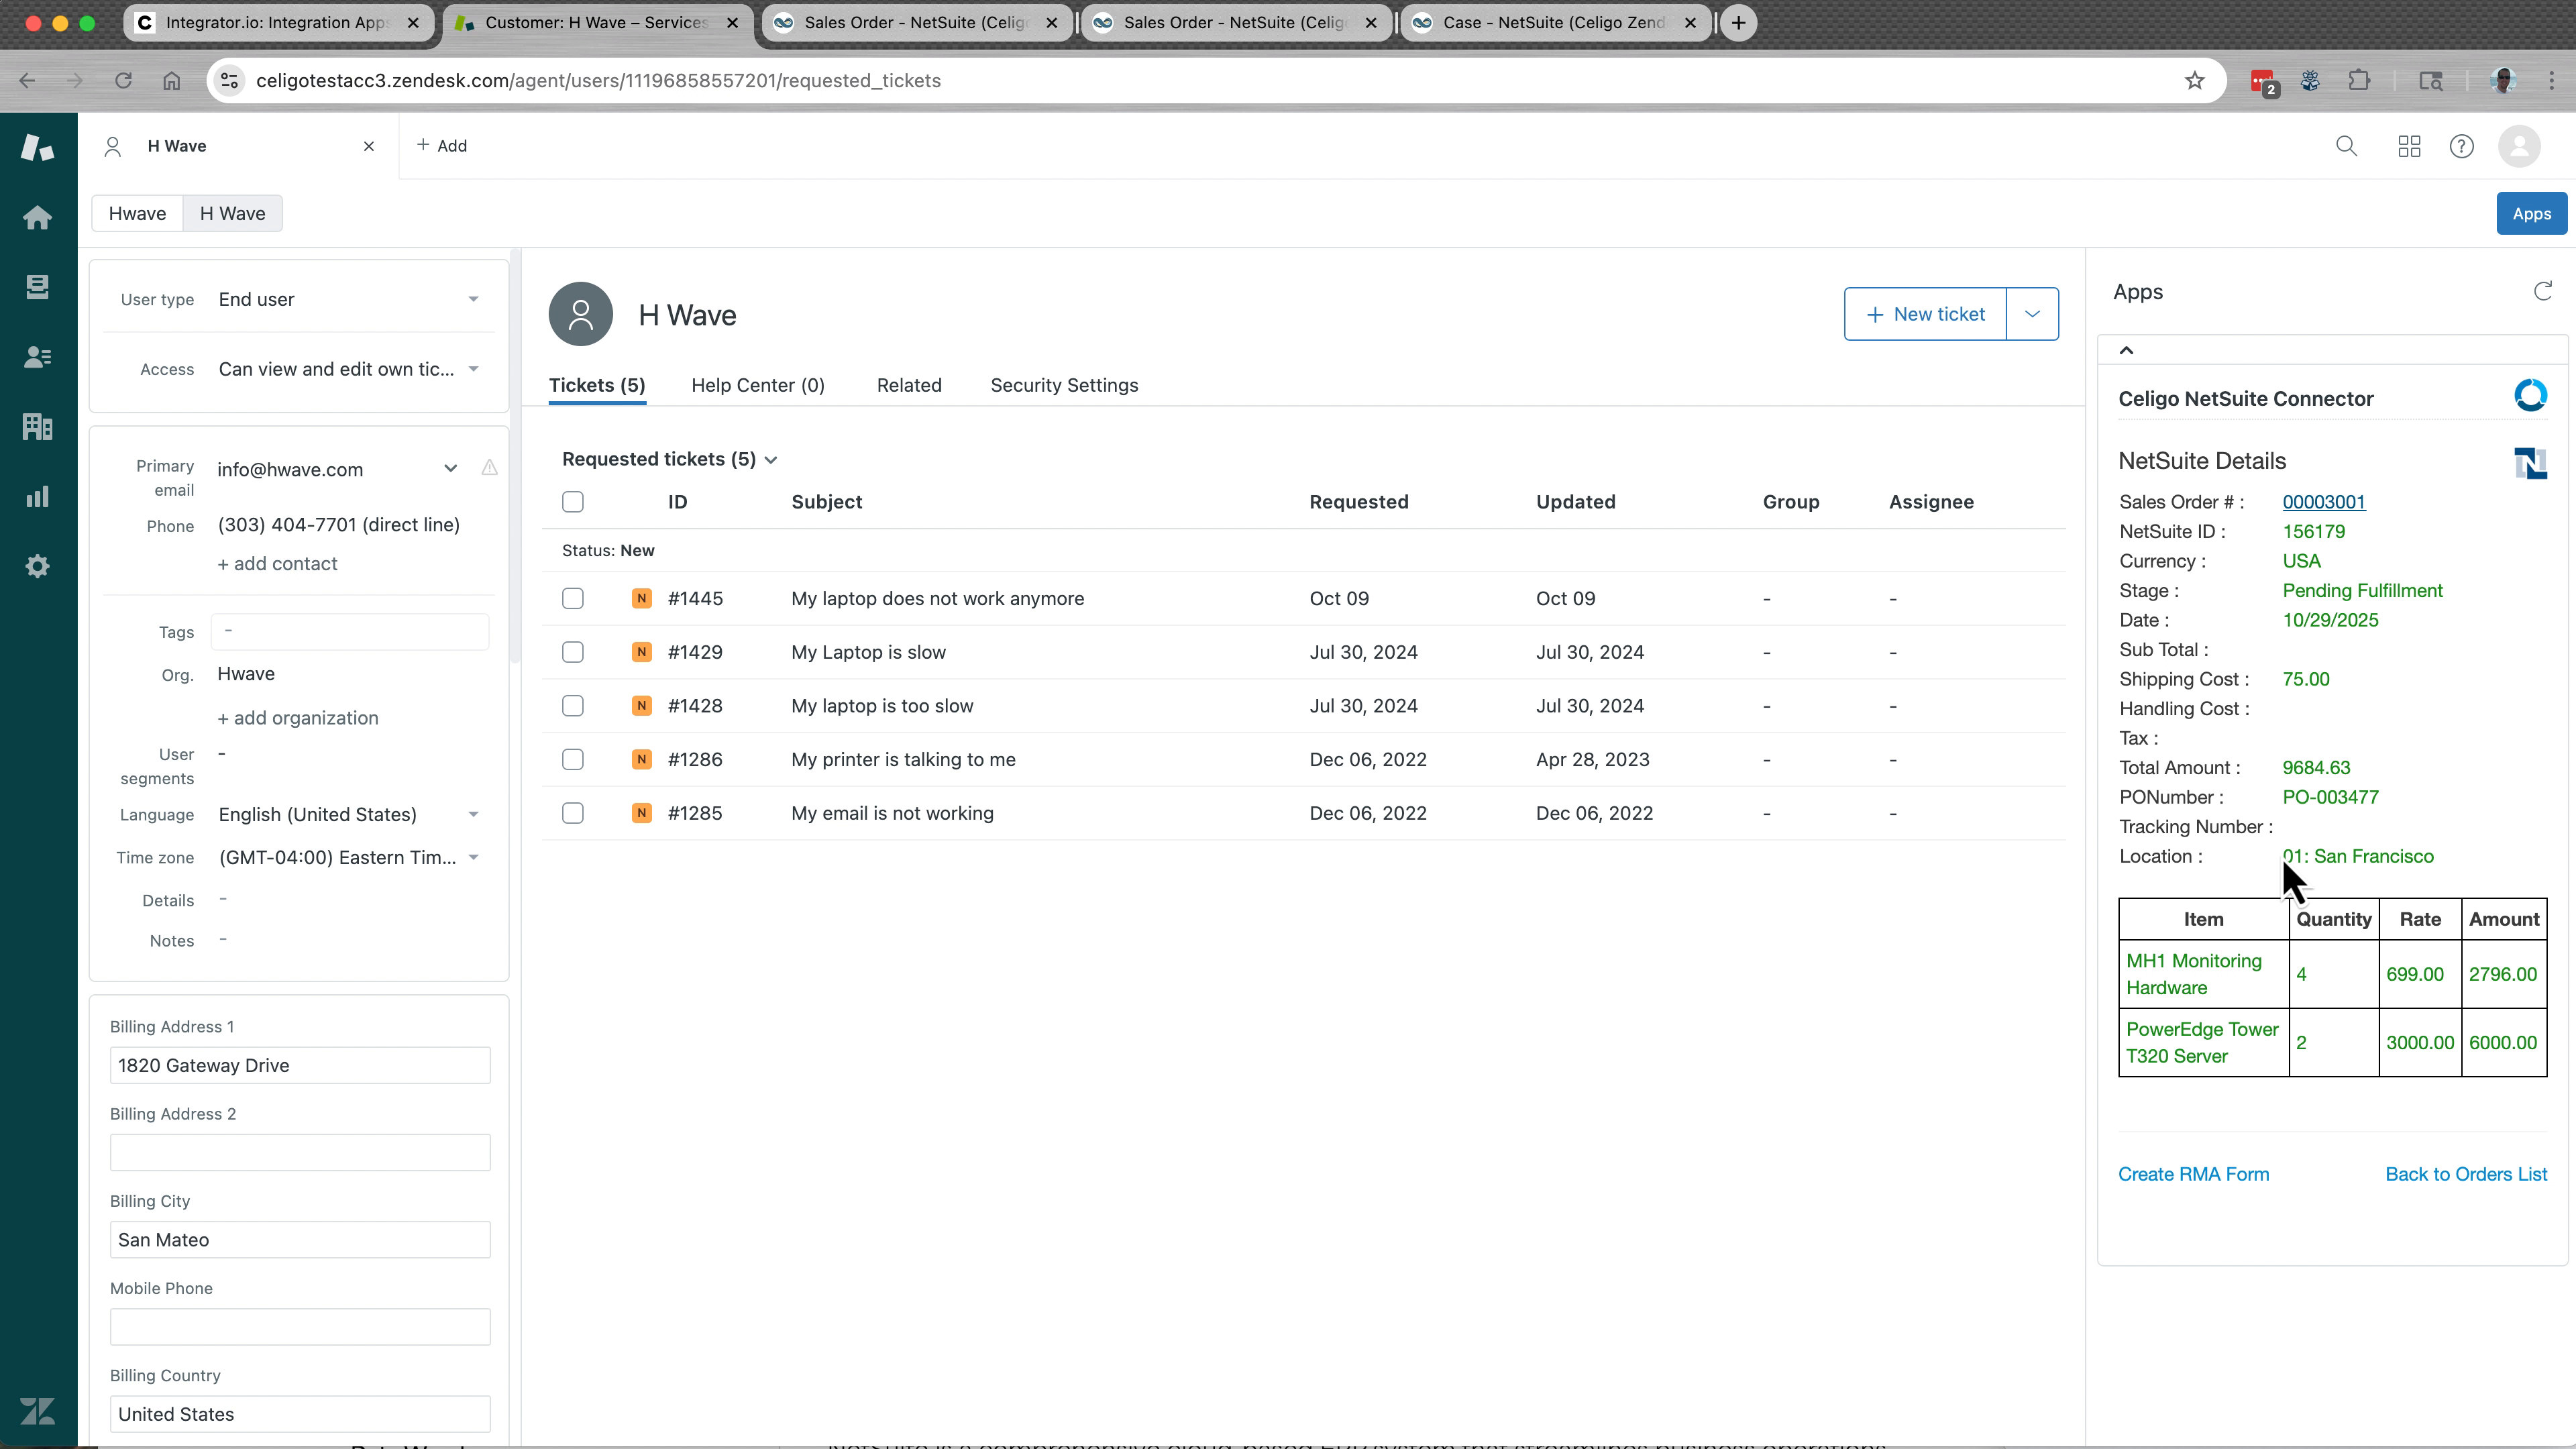Click the San Mateo billing city field
Screen dimensions: 2576x1449
coord(299,1239)
